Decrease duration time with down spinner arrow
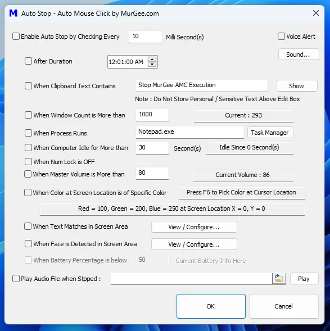This screenshot has width=330, height=331. pyautogui.click(x=152, y=65)
